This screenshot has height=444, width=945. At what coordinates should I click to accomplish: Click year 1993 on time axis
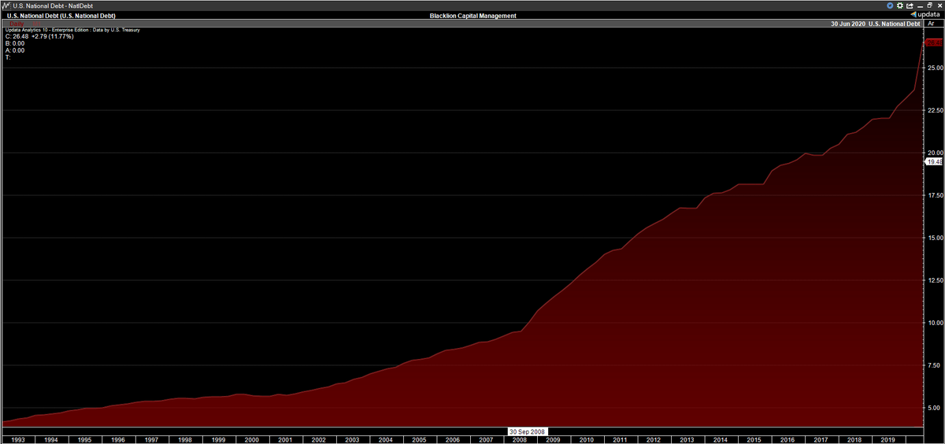(17, 440)
